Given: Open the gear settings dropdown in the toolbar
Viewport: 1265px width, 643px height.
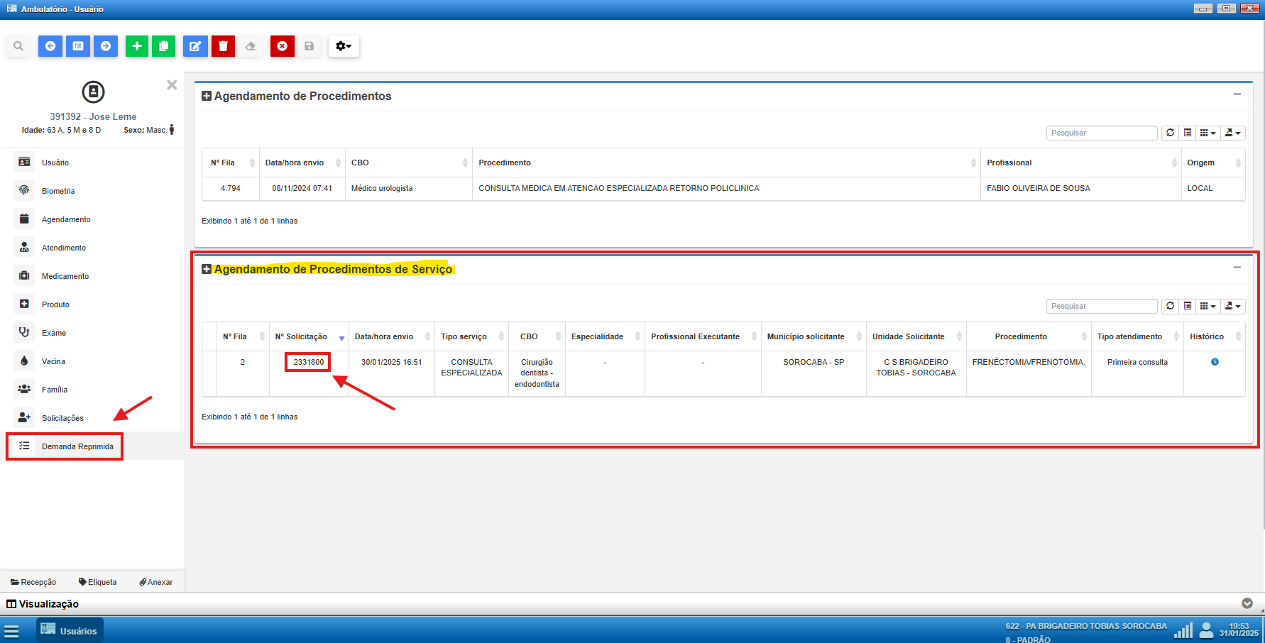Looking at the screenshot, I should [x=344, y=46].
